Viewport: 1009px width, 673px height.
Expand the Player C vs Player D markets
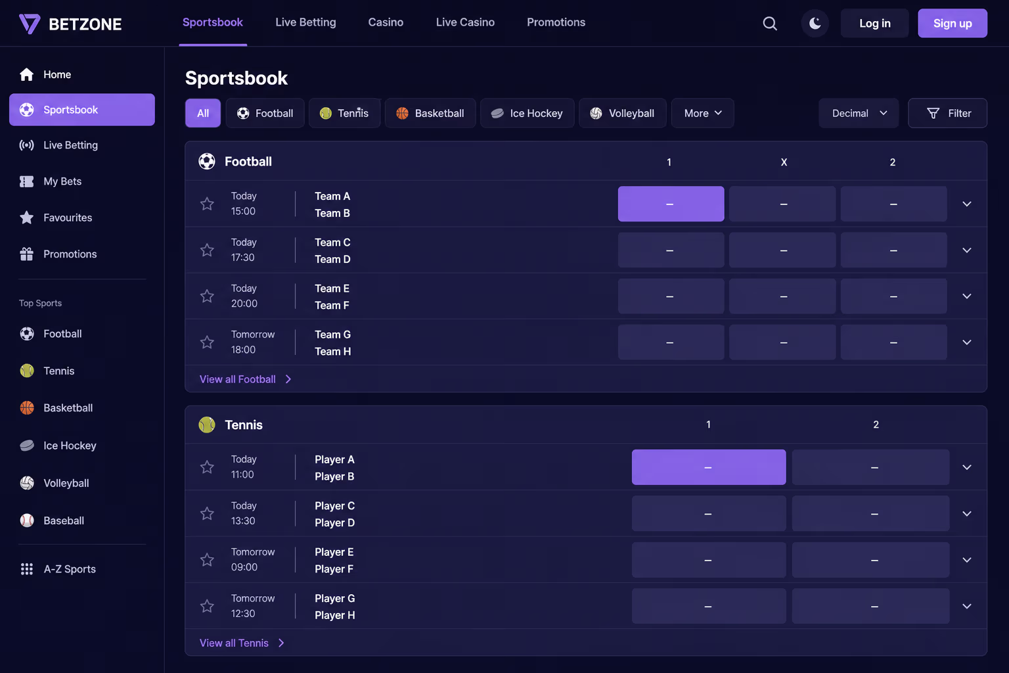pyautogui.click(x=967, y=513)
